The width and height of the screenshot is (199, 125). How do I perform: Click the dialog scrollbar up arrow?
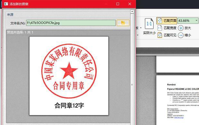coord(132,12)
